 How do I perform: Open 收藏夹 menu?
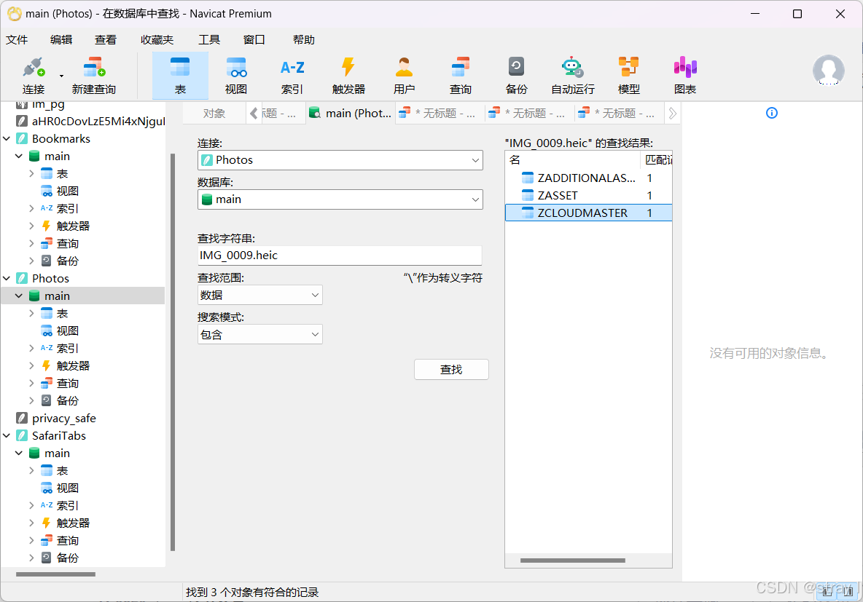tap(157, 39)
